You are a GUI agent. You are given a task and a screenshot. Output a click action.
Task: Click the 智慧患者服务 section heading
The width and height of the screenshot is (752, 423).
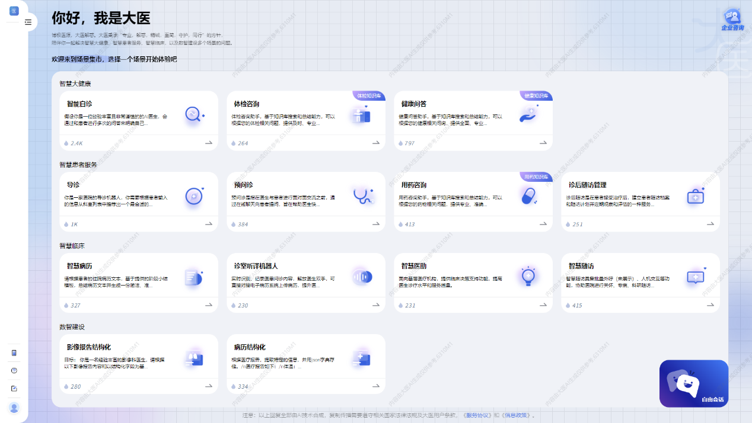coord(78,165)
